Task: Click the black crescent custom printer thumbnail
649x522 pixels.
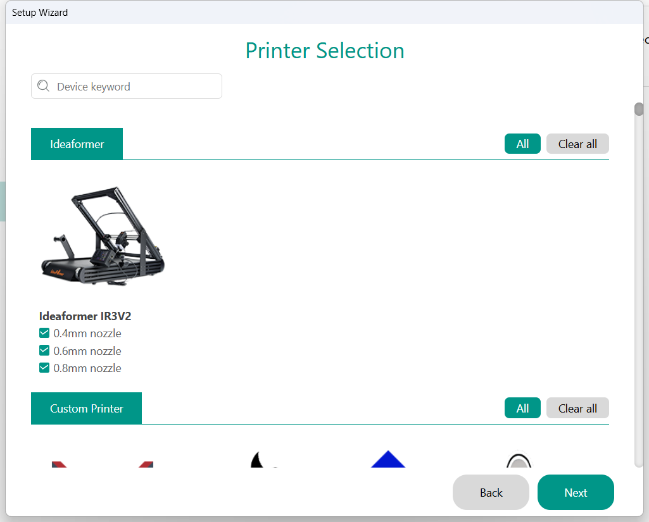Action: click(x=263, y=459)
